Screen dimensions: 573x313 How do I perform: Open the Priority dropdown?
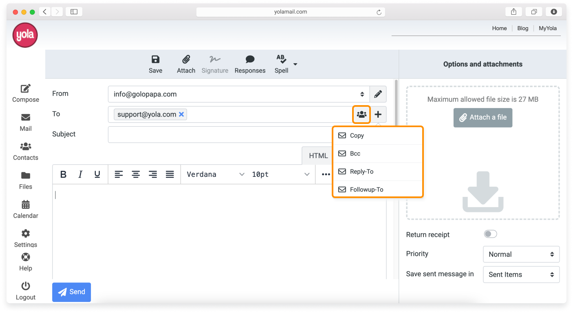(521, 254)
